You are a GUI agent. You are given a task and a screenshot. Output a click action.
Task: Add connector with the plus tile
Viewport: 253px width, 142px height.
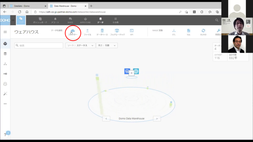[132, 73]
